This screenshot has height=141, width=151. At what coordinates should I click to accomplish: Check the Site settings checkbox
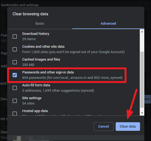15,101
